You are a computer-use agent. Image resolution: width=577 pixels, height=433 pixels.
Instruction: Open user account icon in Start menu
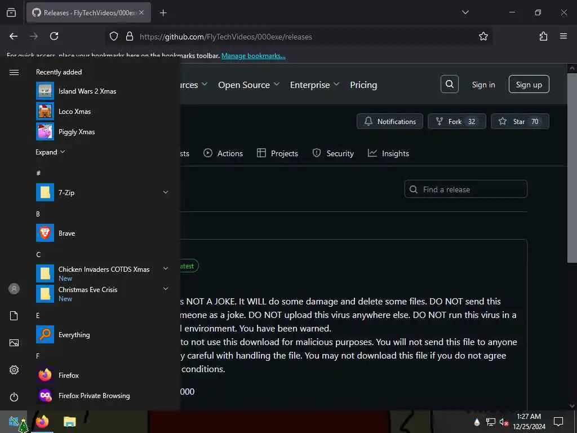point(14,289)
